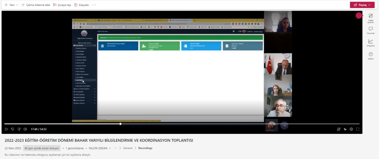Skip back 10 seconds in video
The image size is (379, 159).
click(13, 129)
